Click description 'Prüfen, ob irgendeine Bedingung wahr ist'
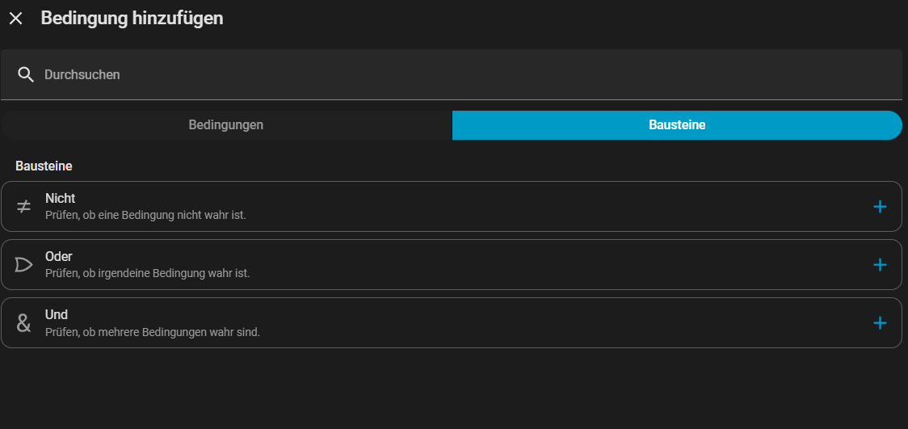This screenshot has height=429, width=908. tap(147, 274)
